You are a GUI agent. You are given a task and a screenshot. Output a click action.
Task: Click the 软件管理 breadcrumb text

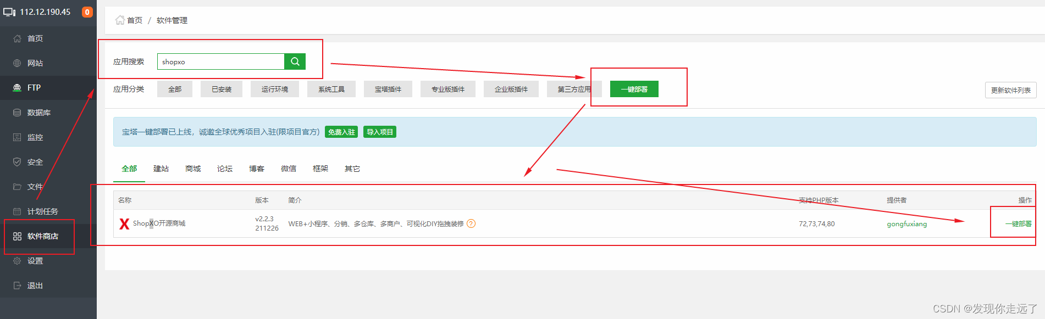[172, 20]
